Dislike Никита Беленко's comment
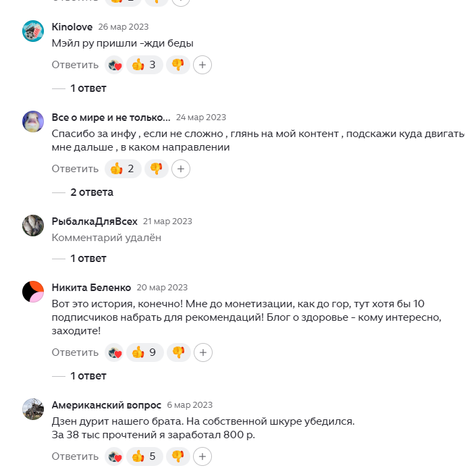The image size is (465, 472). click(x=179, y=352)
